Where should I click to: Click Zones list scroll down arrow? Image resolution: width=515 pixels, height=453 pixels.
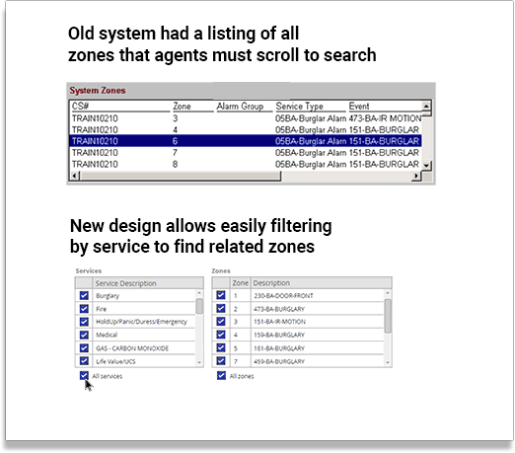pyautogui.click(x=388, y=362)
